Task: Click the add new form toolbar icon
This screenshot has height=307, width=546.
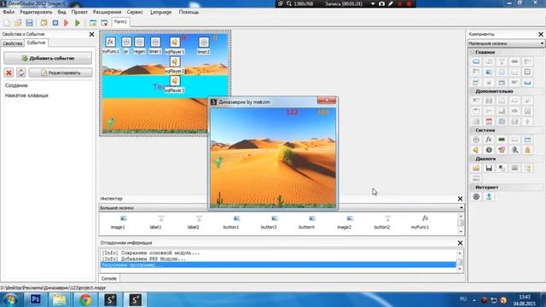Action: coord(93,23)
